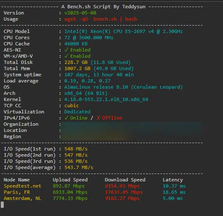Click the Latency column header
This screenshot has height=216, width=223.
[173, 180]
